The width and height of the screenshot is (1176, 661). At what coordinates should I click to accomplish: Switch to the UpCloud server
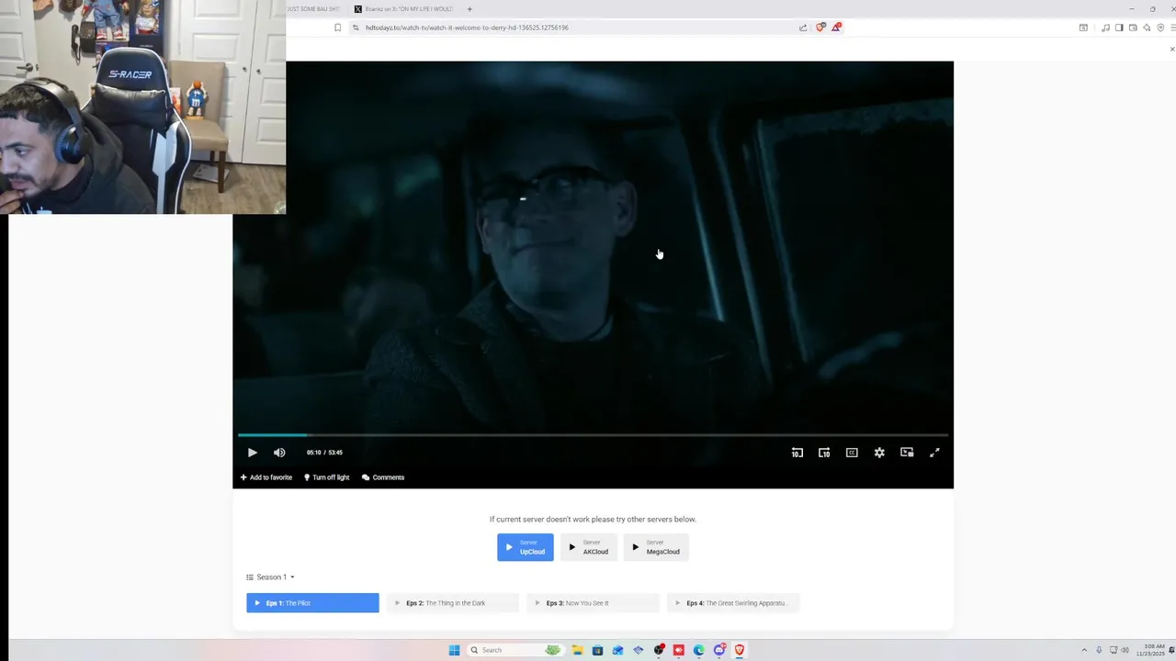526,547
